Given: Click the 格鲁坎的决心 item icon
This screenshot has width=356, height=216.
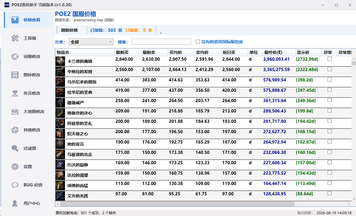Looking at the screenshot, I should (x=60, y=113).
